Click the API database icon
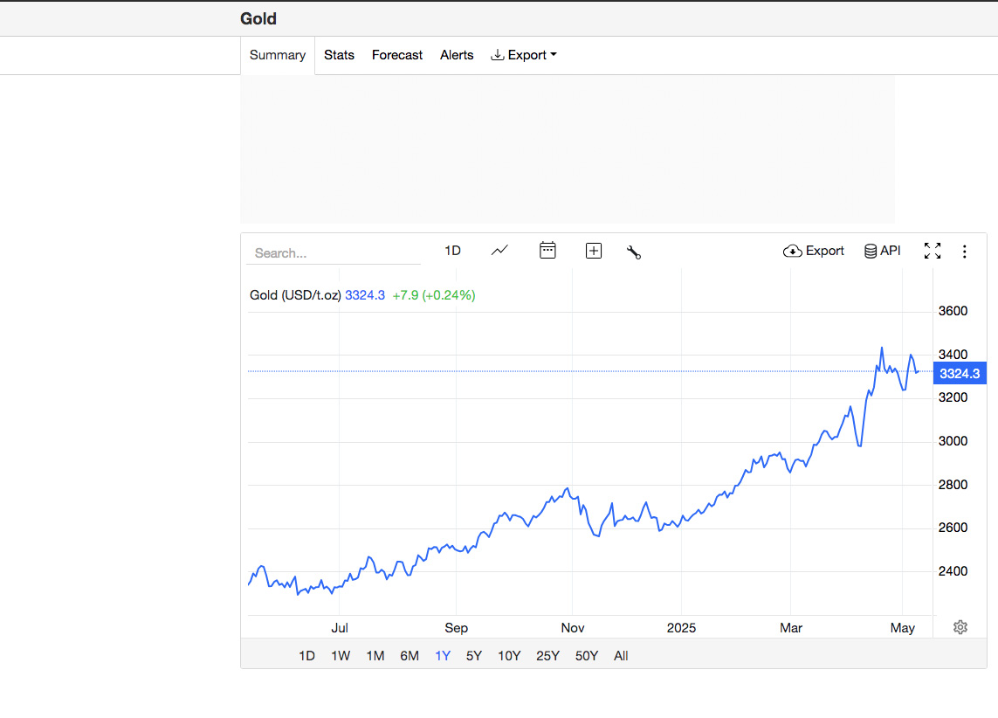This screenshot has width=998, height=718. click(882, 251)
